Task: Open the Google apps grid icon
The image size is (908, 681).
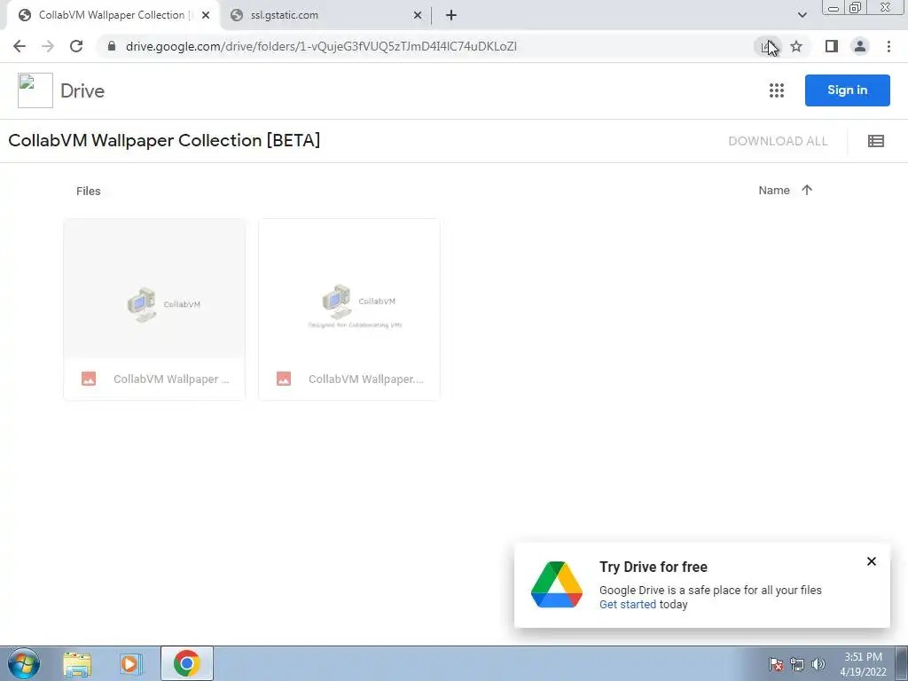Action: 777,90
